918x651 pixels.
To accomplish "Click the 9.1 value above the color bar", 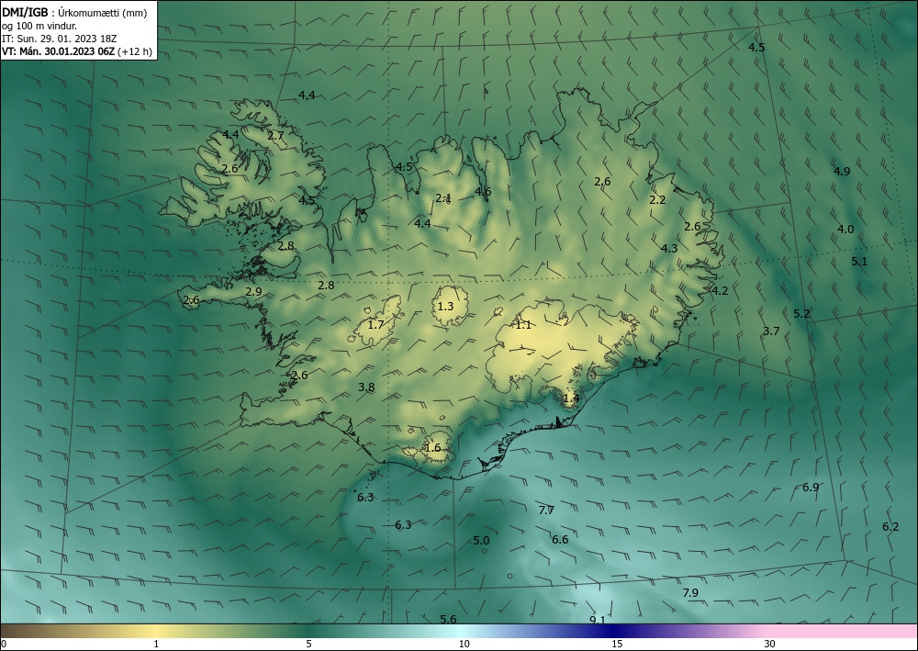I will 598,620.
